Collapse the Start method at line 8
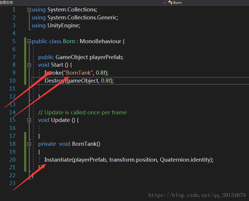The image size is (249, 201). click(29, 65)
